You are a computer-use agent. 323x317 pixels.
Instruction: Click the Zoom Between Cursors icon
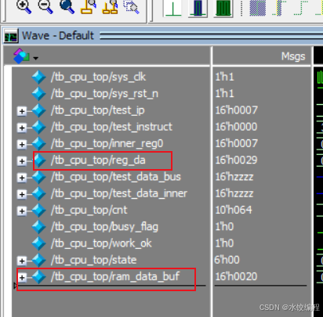[110, 7]
